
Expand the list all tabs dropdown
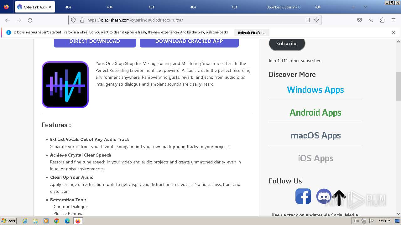coord(365,7)
